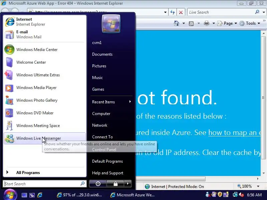Click the user account picture
267x200 pixels.
point(111,23)
